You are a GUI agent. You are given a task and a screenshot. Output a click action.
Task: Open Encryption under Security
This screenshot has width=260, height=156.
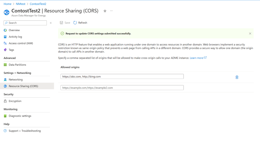coord(15,101)
